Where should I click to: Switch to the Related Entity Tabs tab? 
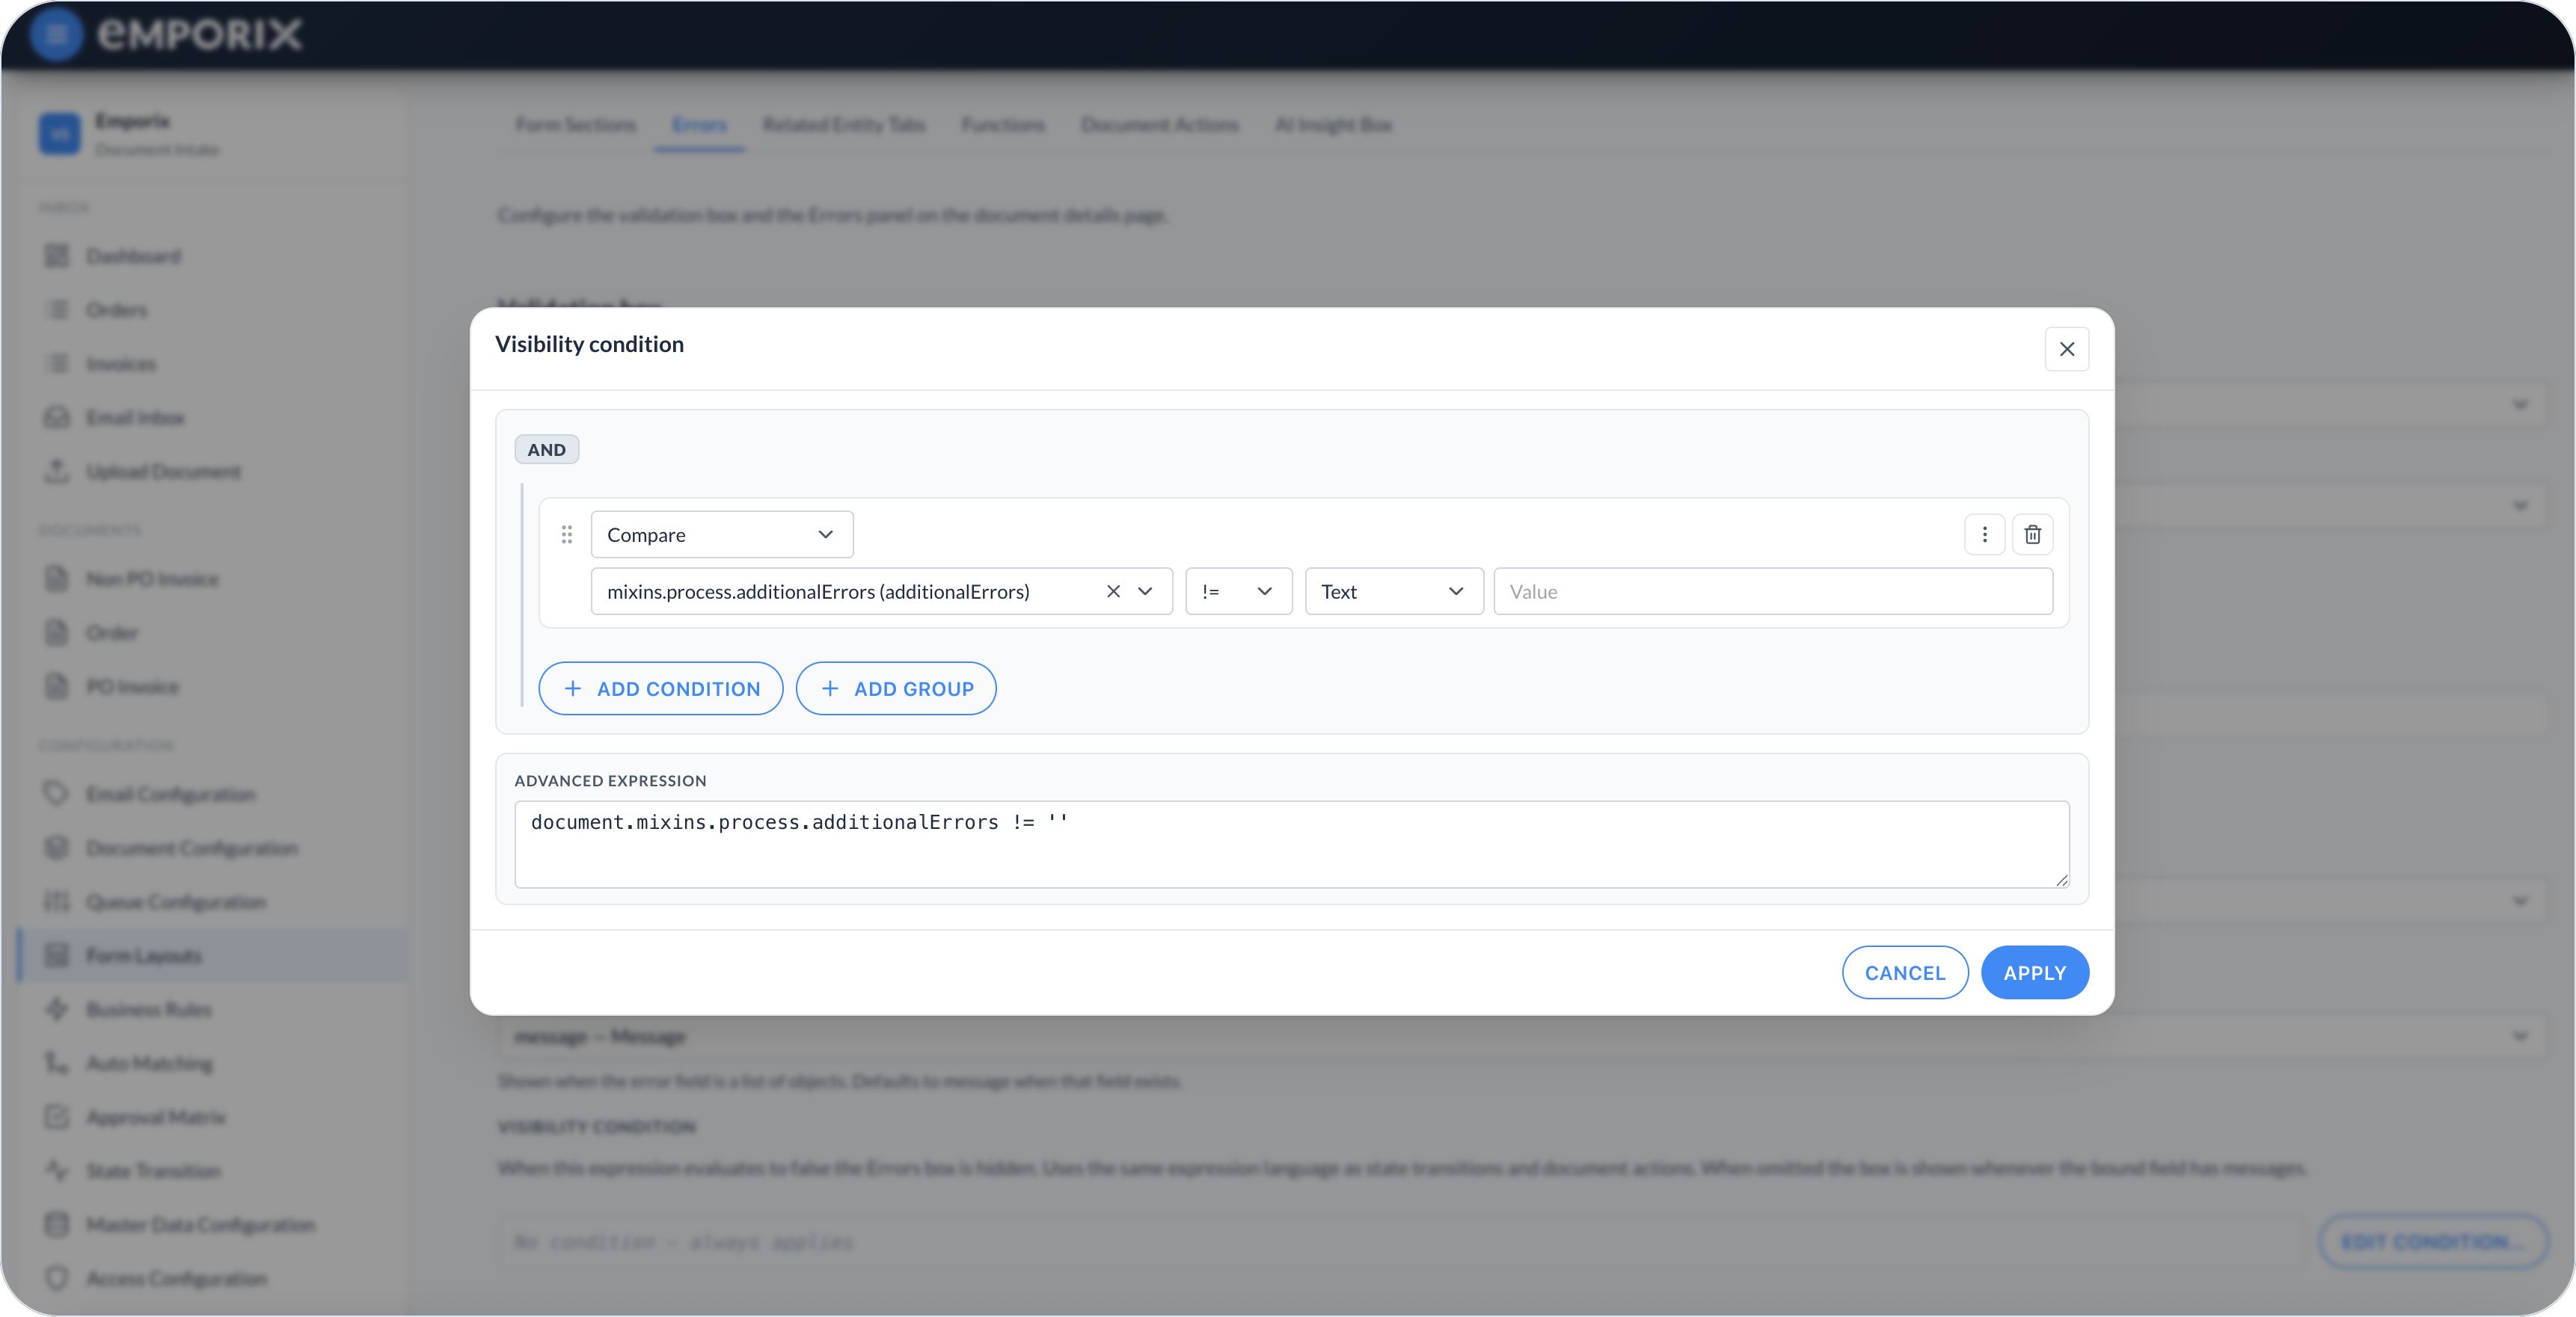coord(844,125)
